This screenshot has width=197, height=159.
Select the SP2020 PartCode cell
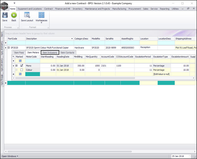(x=16, y=48)
